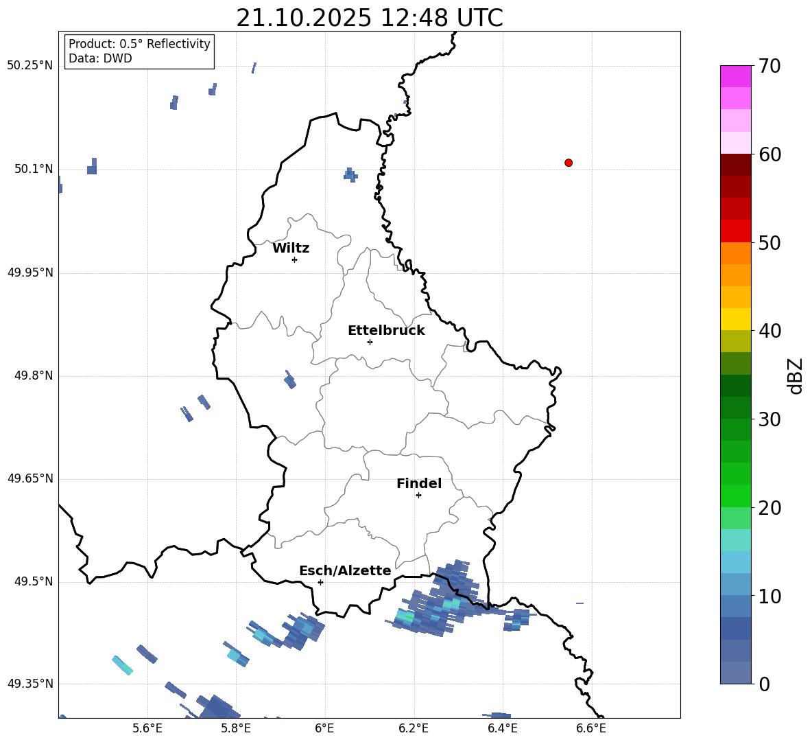Click the 50 tick on the colorbar
Screen dimensions: 812x742
769,243
